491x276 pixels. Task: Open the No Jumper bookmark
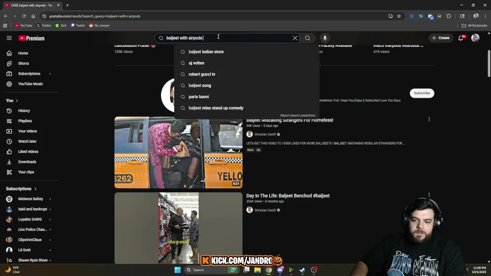pos(99,26)
